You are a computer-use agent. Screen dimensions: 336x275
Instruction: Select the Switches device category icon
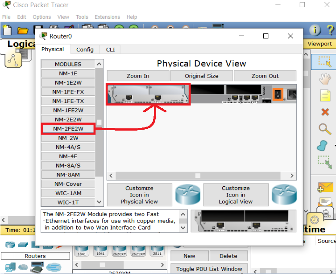point(23,244)
